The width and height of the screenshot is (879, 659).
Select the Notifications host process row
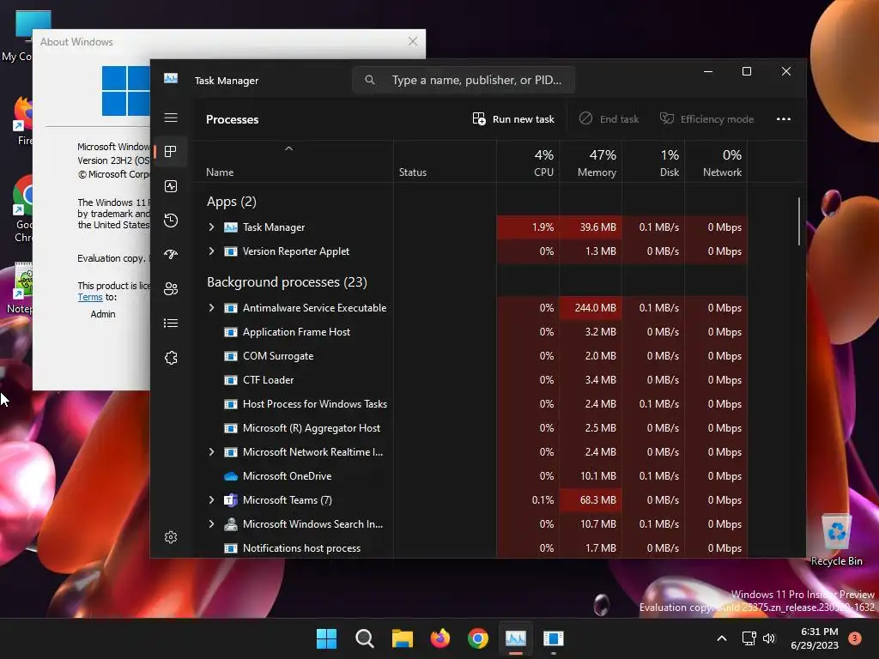[x=471, y=548]
